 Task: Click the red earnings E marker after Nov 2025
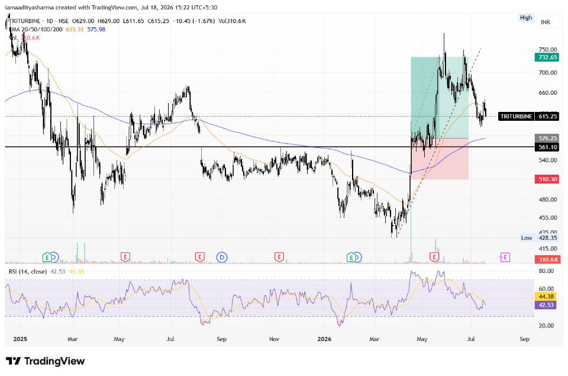[279, 258]
